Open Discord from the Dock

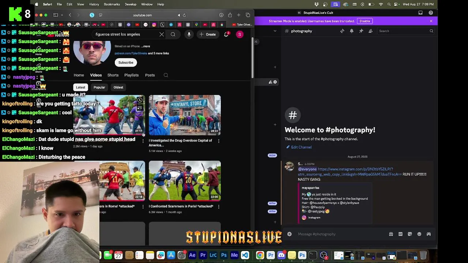pos(281,255)
